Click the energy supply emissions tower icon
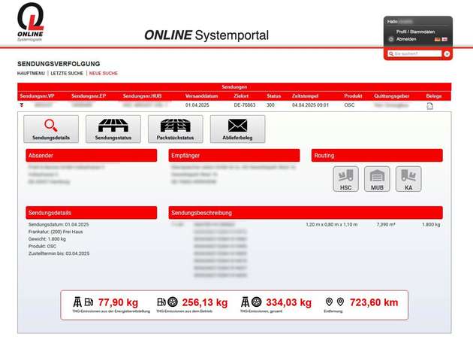473x346 pixels. (77, 302)
